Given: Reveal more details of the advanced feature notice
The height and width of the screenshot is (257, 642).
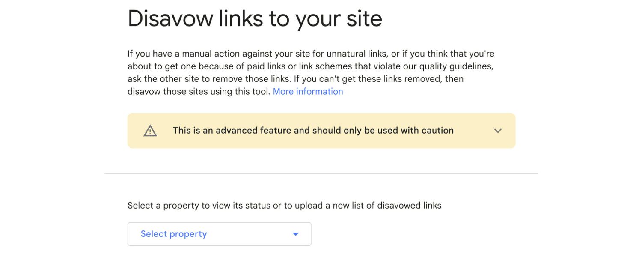Looking at the screenshot, I should click(498, 131).
